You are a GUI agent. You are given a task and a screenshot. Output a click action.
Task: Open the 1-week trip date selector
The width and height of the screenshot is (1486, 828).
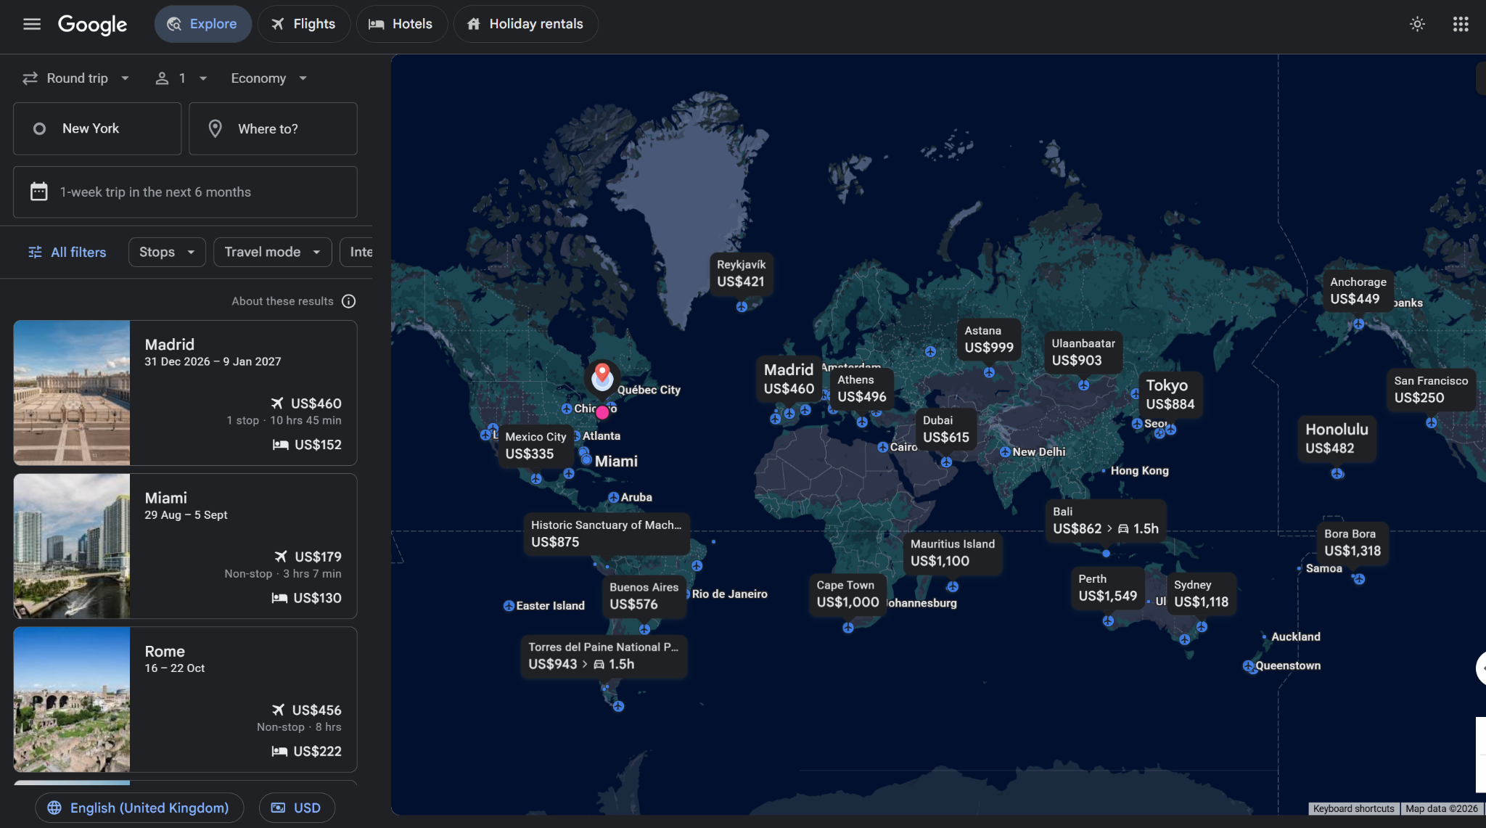pyautogui.click(x=185, y=192)
